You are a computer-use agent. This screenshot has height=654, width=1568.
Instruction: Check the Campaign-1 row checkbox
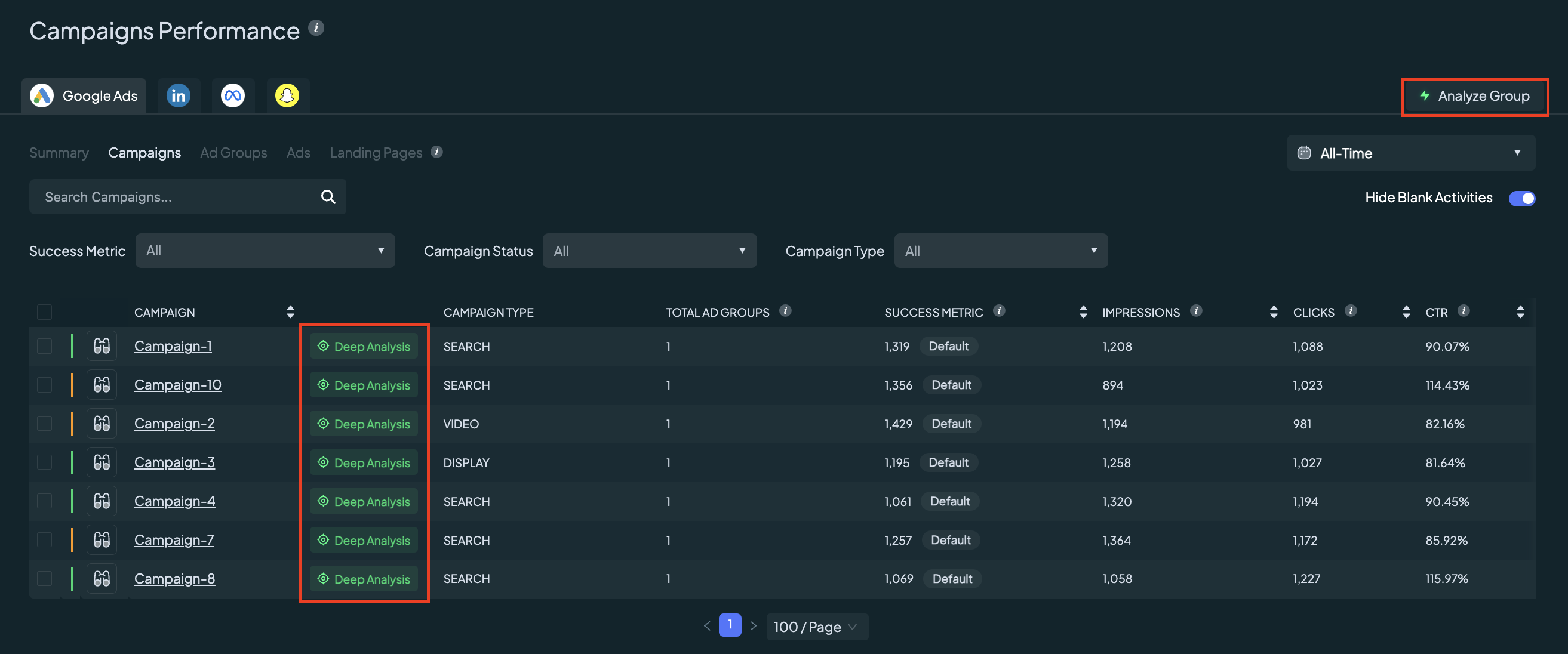pyautogui.click(x=44, y=346)
